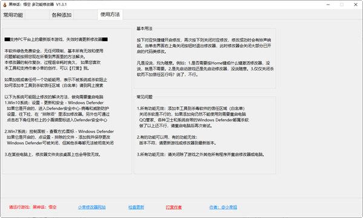Switch to the 常用功能 tab
Viewport: 363px width, 218px height.
13,15
